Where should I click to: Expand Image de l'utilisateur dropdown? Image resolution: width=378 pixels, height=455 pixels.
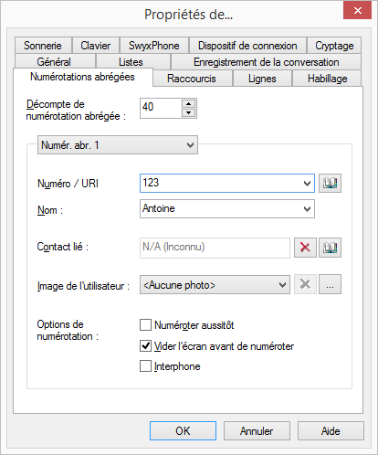(x=215, y=285)
